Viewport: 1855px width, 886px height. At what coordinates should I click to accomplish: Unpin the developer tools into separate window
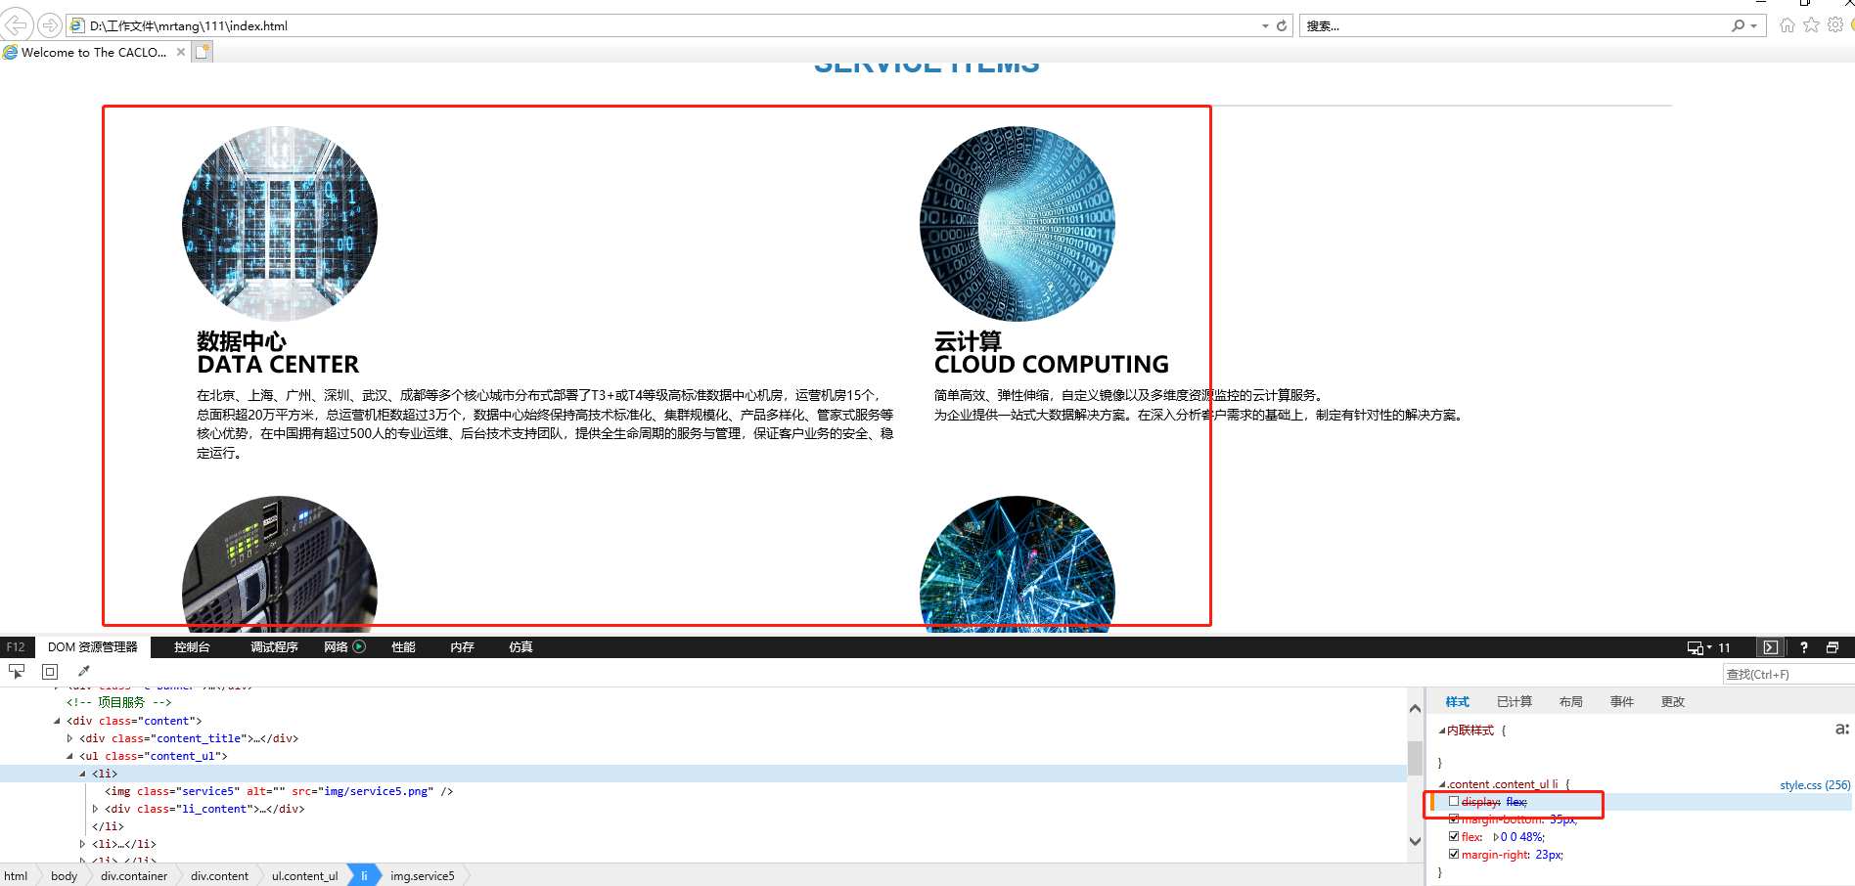pyautogui.click(x=1832, y=646)
